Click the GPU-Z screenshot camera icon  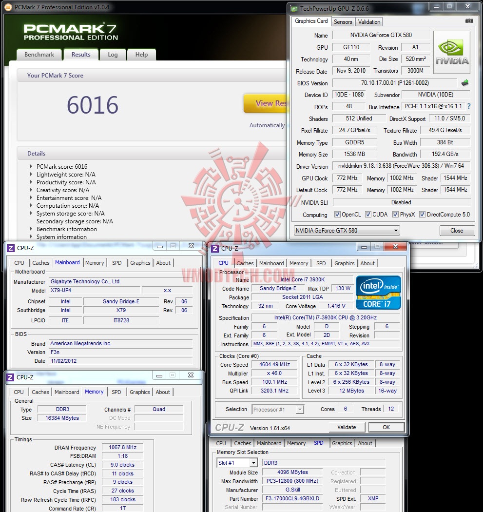click(469, 21)
